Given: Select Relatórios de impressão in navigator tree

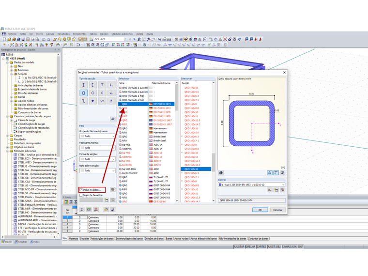Looking at the screenshot, I should click(27, 143).
